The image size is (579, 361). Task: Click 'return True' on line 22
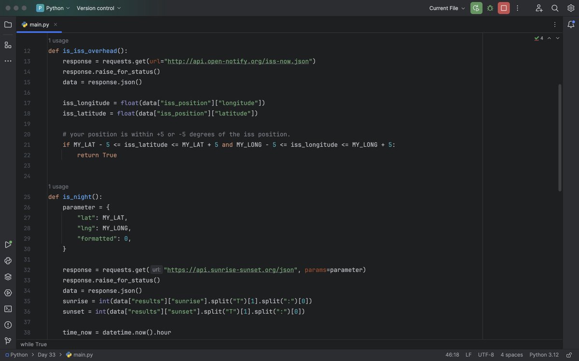(97, 155)
